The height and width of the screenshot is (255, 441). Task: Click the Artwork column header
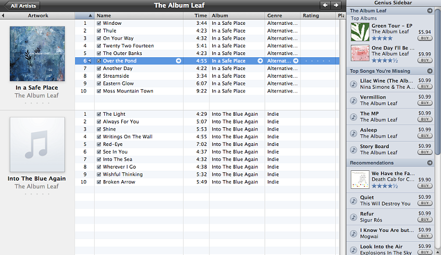click(x=38, y=15)
